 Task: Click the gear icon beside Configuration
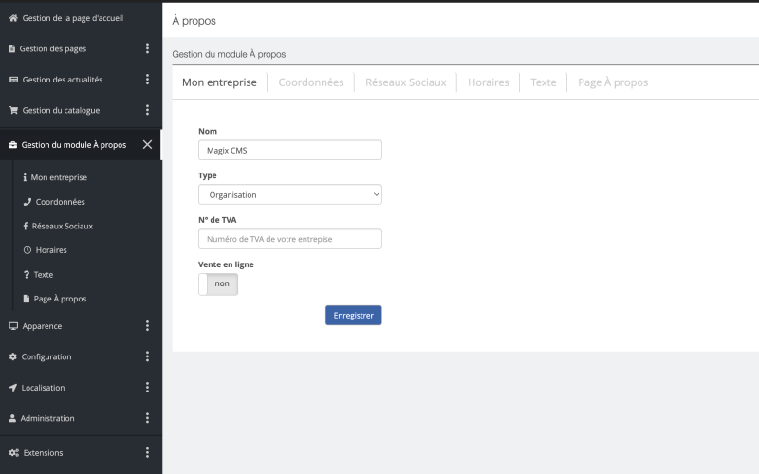(13, 356)
